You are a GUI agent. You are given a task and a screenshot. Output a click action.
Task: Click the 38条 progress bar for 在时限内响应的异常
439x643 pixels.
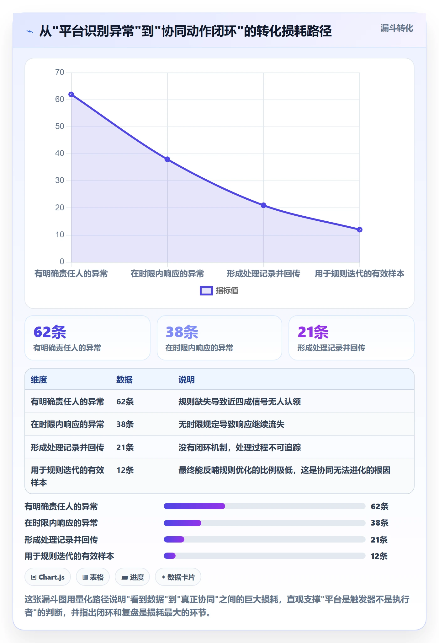[x=265, y=523]
